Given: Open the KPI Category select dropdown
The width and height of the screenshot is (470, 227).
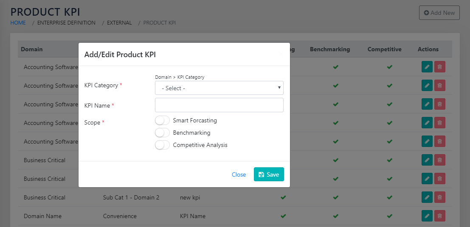Looking at the screenshot, I should [x=219, y=88].
